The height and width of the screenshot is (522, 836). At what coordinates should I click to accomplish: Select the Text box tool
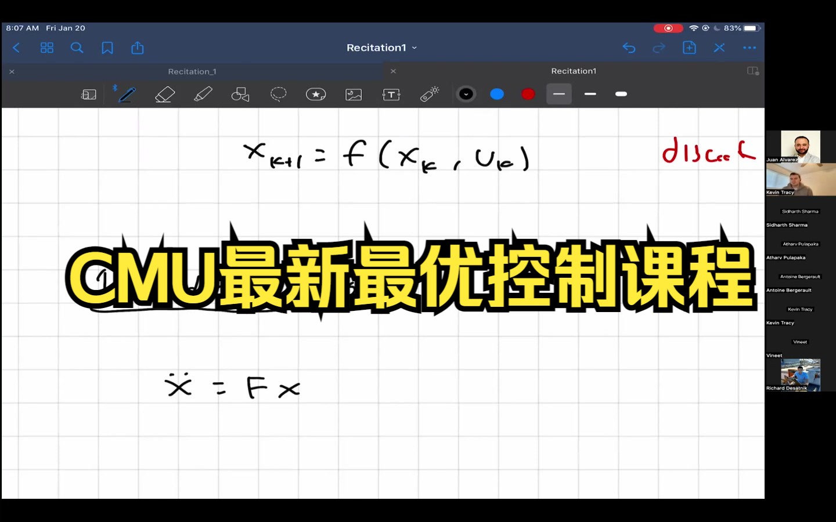pos(391,94)
